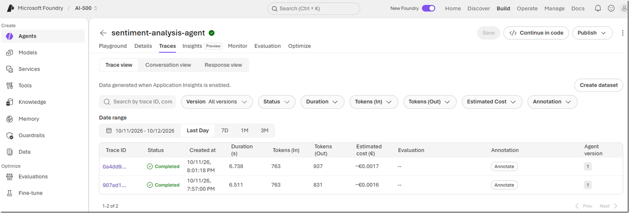Switch to Conversation view
This screenshot has height=213, width=629.
coord(168,65)
